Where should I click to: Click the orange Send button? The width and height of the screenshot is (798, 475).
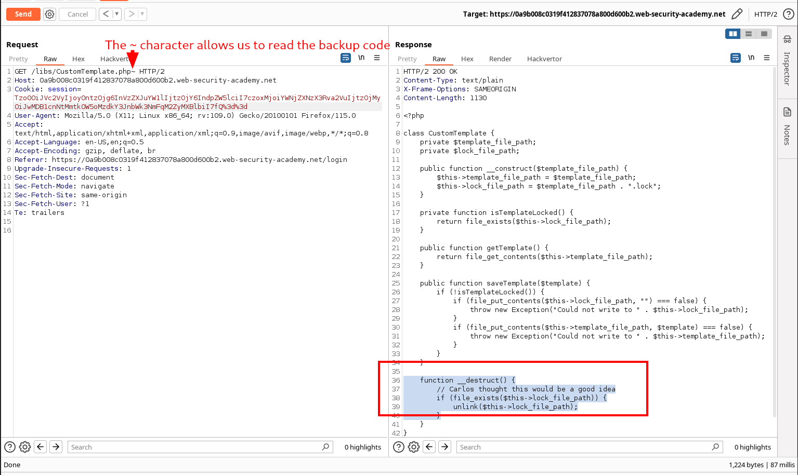click(23, 14)
